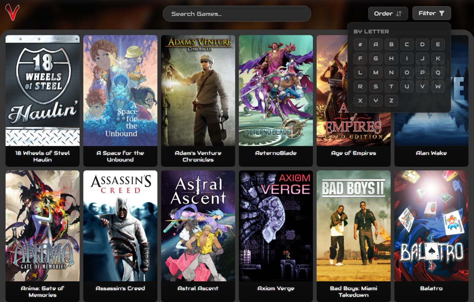Click the 'Adam's Venture Chronicles' title text

[x=198, y=156]
